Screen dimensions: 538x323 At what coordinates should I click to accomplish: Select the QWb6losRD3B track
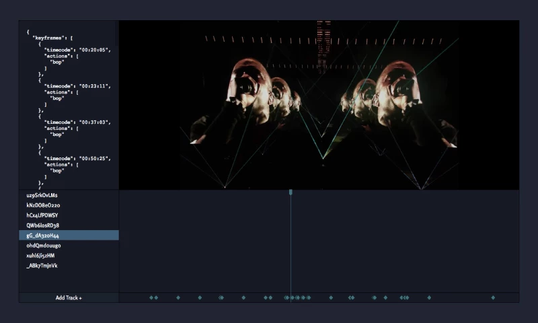[43, 225]
